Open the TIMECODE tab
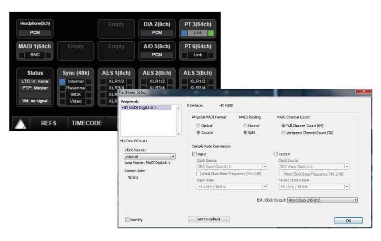The width and height of the screenshot is (381, 241). [x=87, y=123]
